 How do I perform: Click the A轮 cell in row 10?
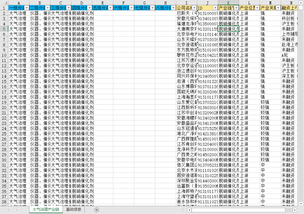click(289, 55)
